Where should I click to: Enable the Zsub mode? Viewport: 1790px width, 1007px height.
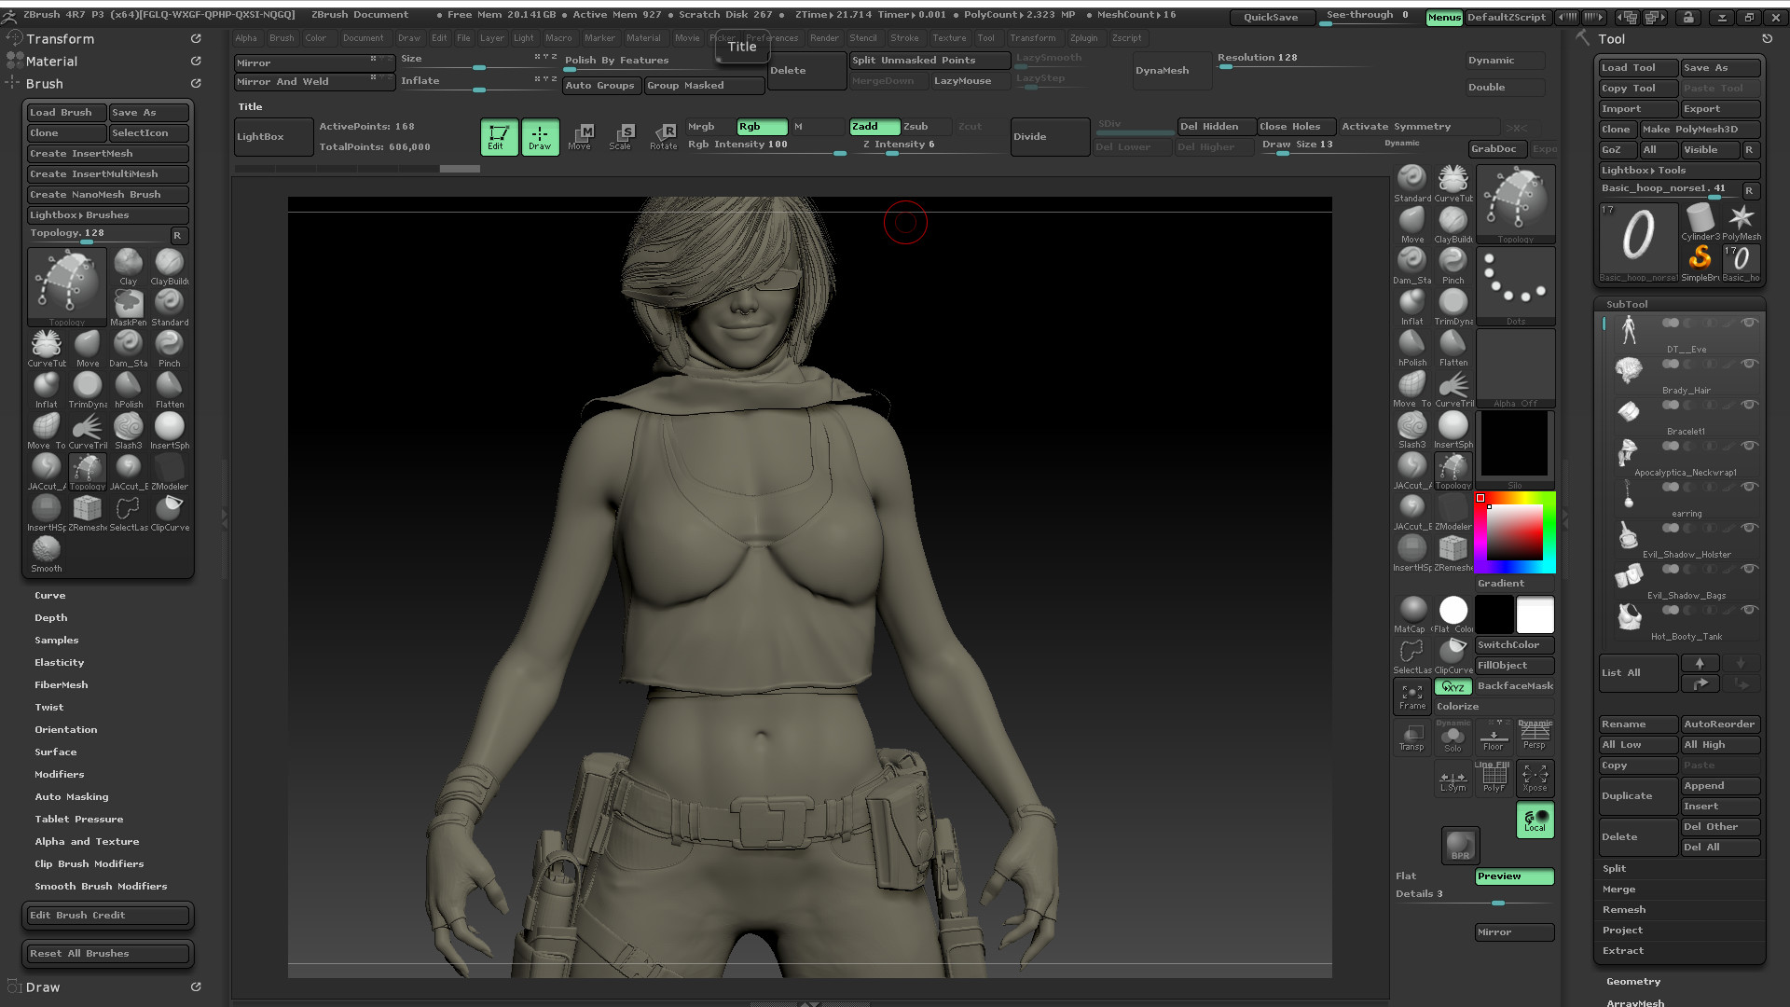click(x=926, y=127)
